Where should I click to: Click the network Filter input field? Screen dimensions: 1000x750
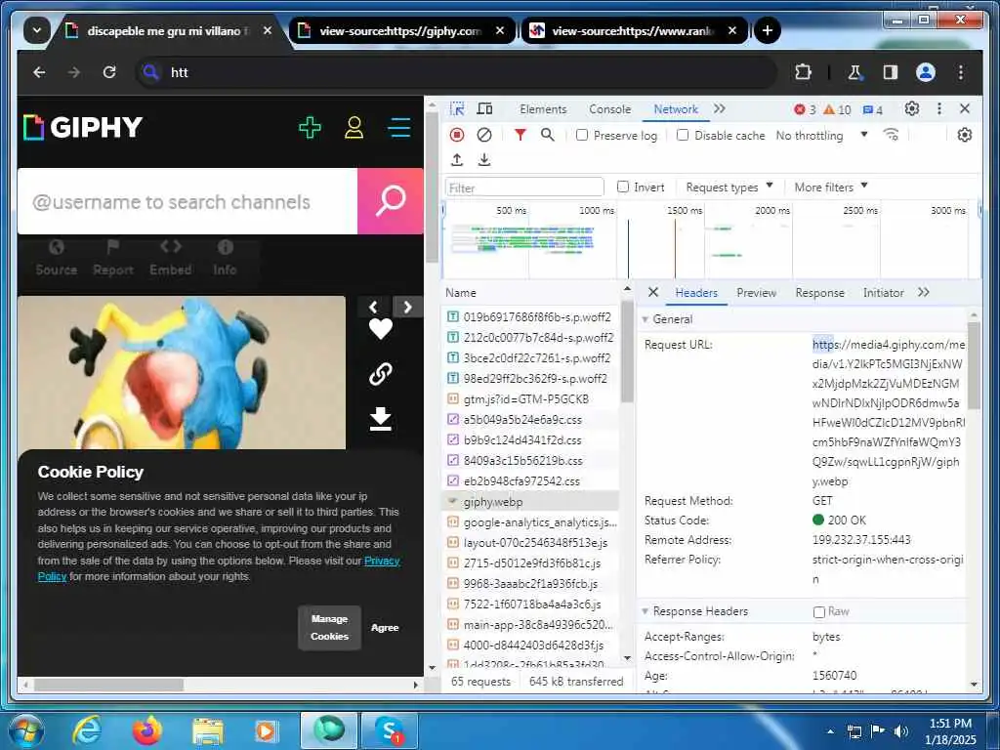pos(523,187)
